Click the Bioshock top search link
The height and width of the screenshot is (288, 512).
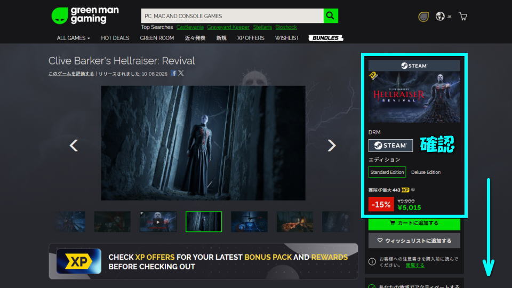pos(286,27)
